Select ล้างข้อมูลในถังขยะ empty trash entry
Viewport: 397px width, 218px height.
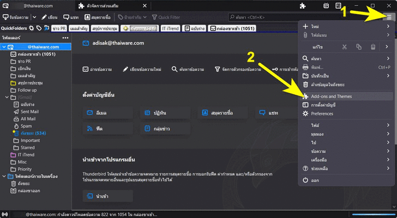click(346, 84)
